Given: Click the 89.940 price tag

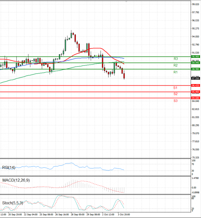Looking at the screenshot, I should (x=196, y=63).
